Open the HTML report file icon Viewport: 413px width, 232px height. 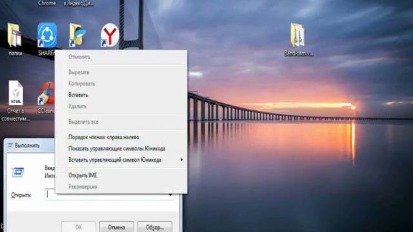[15, 93]
